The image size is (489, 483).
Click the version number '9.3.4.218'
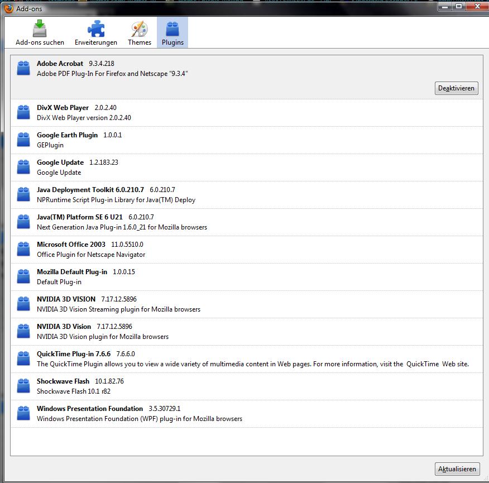click(x=102, y=64)
